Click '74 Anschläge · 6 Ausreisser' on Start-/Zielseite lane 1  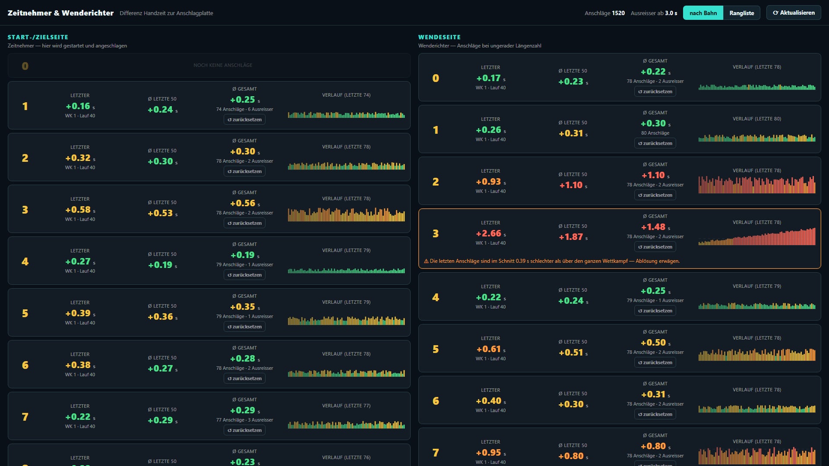(244, 109)
